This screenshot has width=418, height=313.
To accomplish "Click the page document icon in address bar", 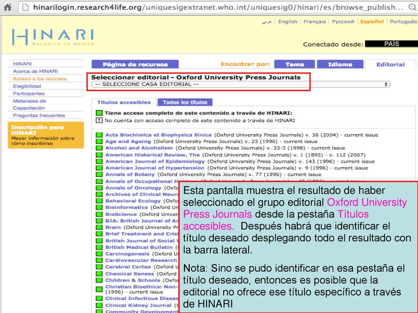I will pyautogui.click(x=26, y=7).
